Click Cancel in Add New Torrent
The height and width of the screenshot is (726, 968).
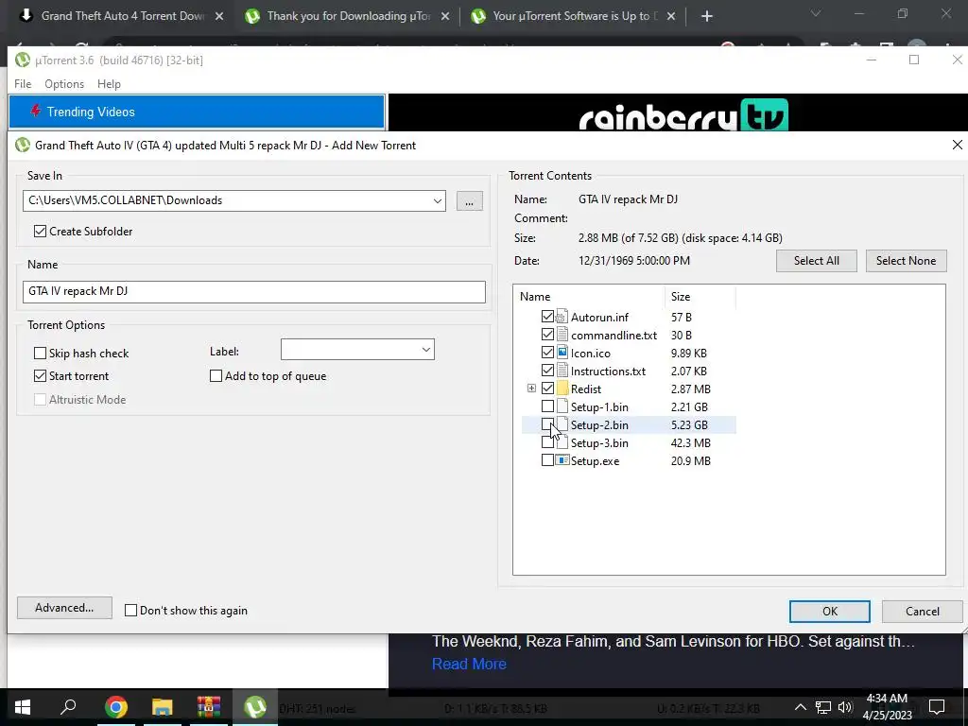[x=923, y=612]
